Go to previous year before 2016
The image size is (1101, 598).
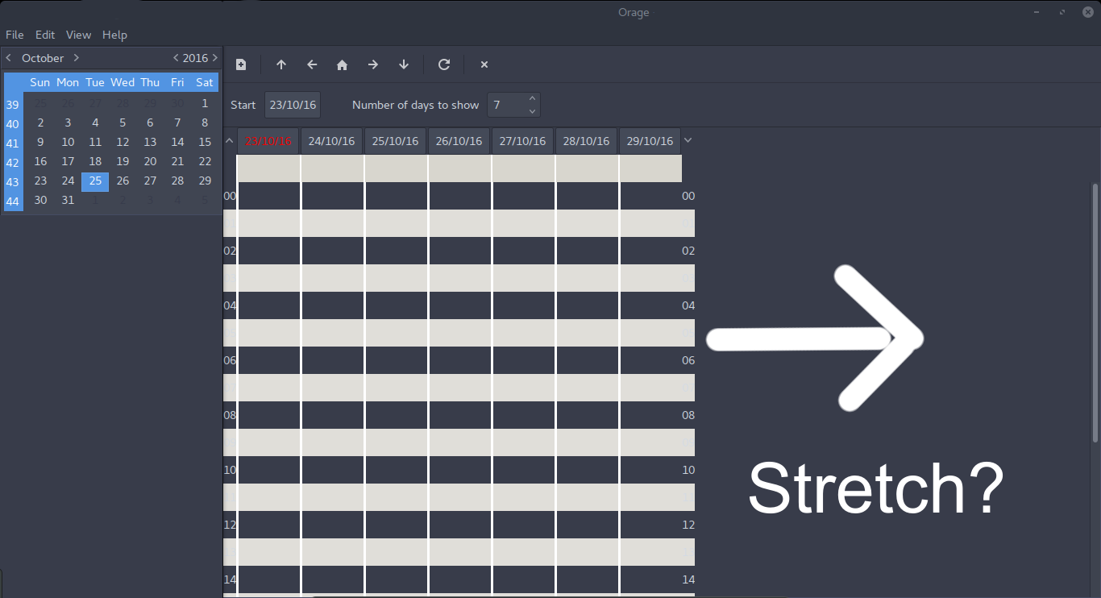[x=176, y=58]
